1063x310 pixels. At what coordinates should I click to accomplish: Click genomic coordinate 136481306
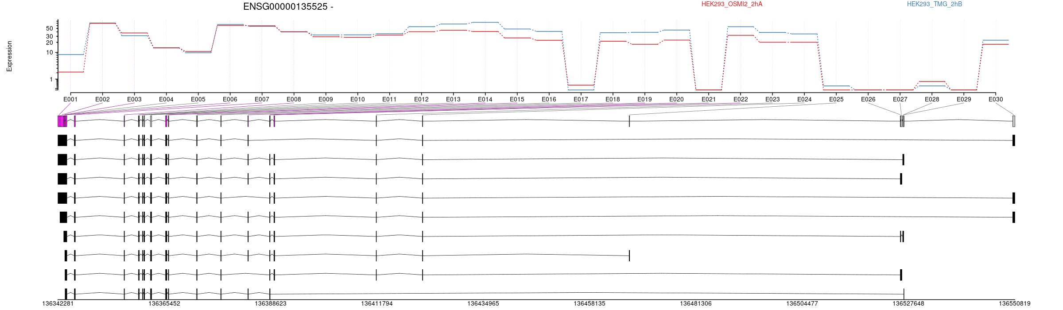click(696, 304)
